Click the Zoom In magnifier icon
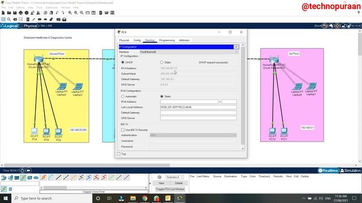The height and width of the screenshot is (203, 362). pos(70,13)
